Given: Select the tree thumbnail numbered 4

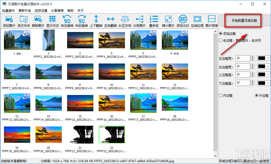Looking at the screenshot, I should pyautogui.click(x=112, y=40).
